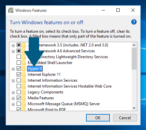The height and width of the screenshot is (130, 146).
Task: Enable the Embedded Shell Launcher checkbox
Action: tap(19, 63)
